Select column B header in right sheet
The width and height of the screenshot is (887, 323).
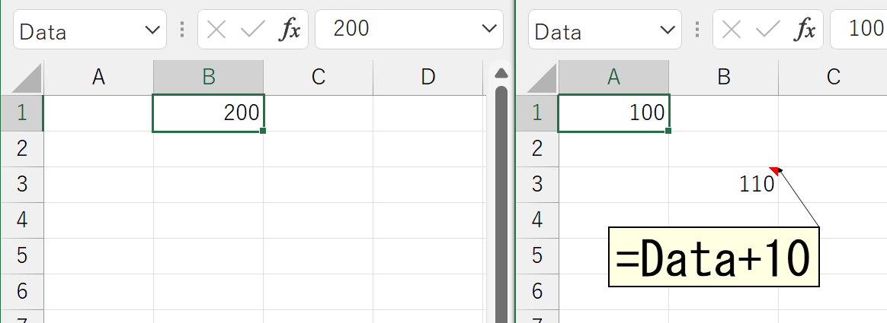tap(723, 77)
